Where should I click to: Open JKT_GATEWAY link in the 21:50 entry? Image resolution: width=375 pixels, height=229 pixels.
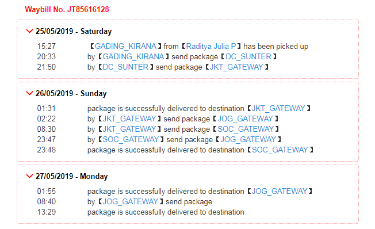tap(236, 67)
